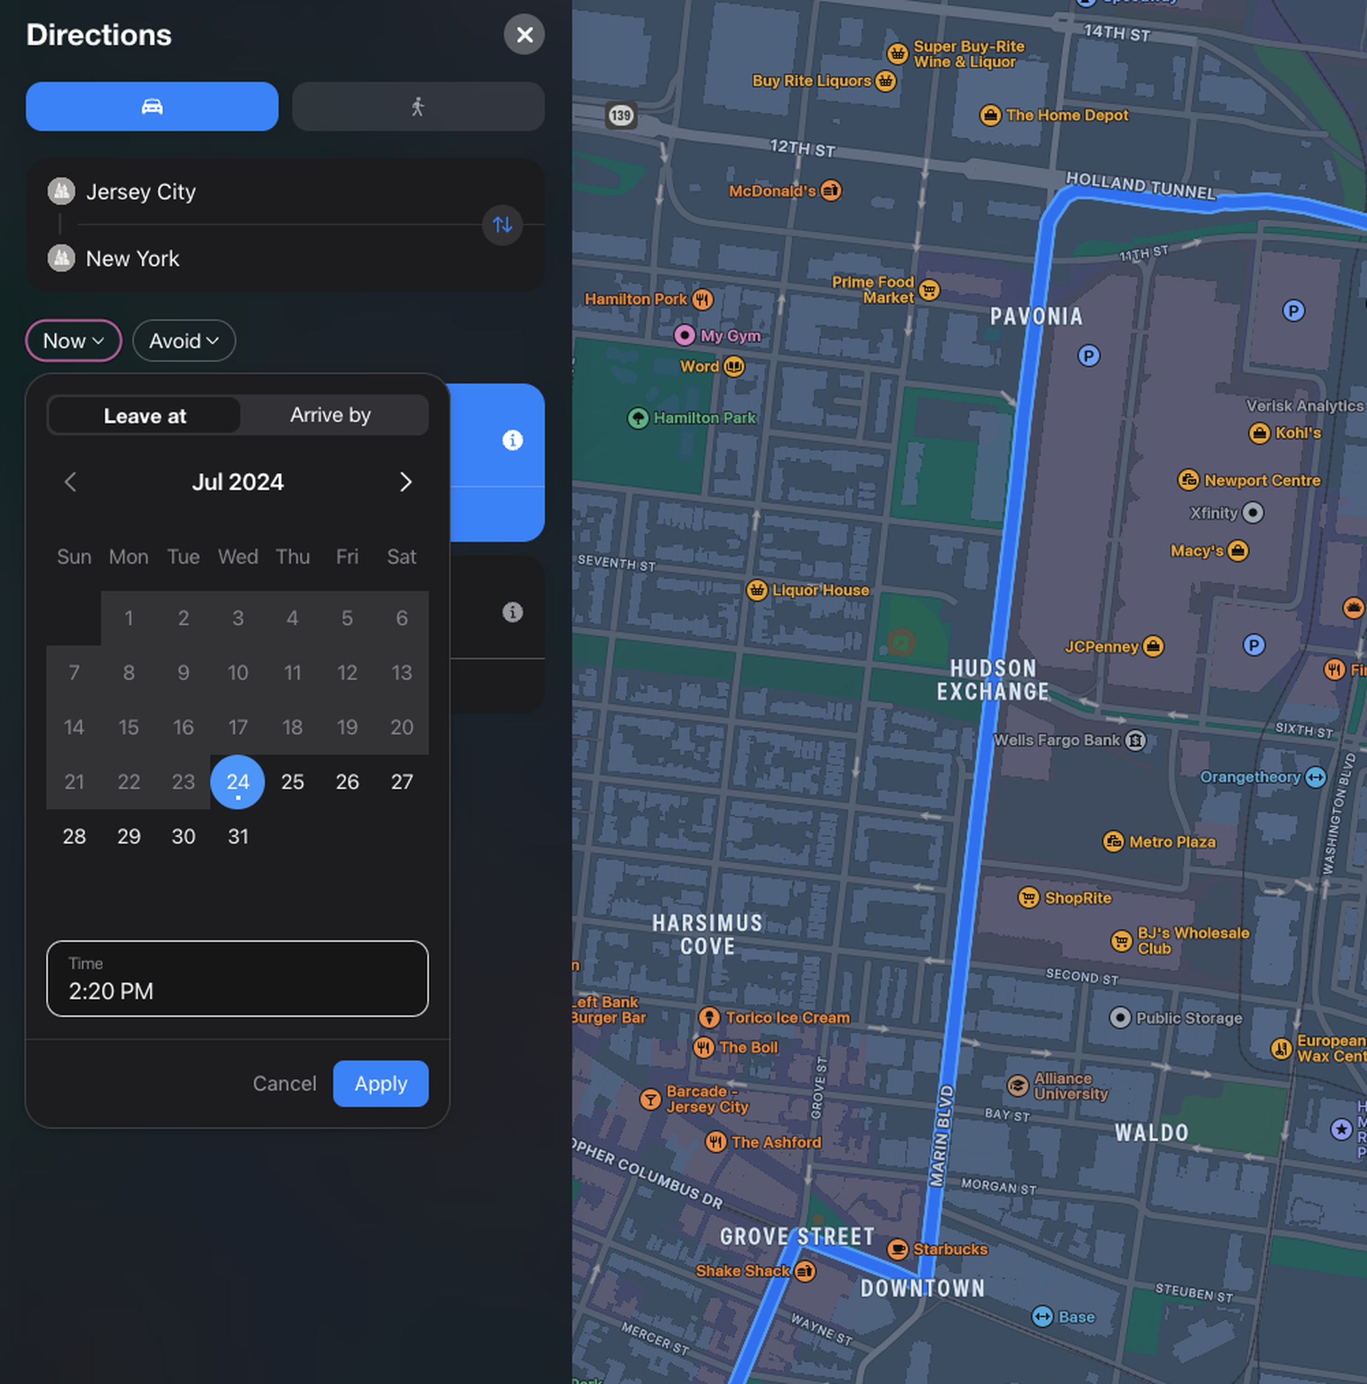Viewport: 1367px width, 1384px height.
Task: Open info for the highlighted blue route
Action: tap(512, 440)
